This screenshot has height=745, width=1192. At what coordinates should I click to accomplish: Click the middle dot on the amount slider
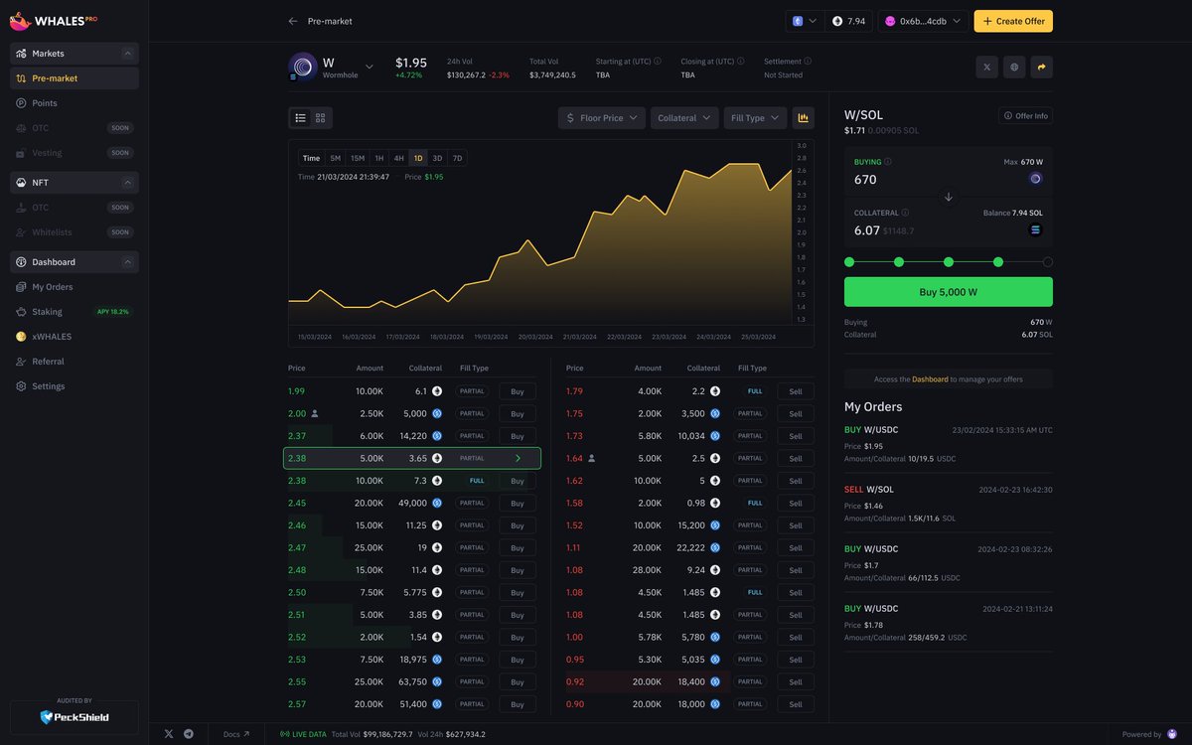[949, 262]
